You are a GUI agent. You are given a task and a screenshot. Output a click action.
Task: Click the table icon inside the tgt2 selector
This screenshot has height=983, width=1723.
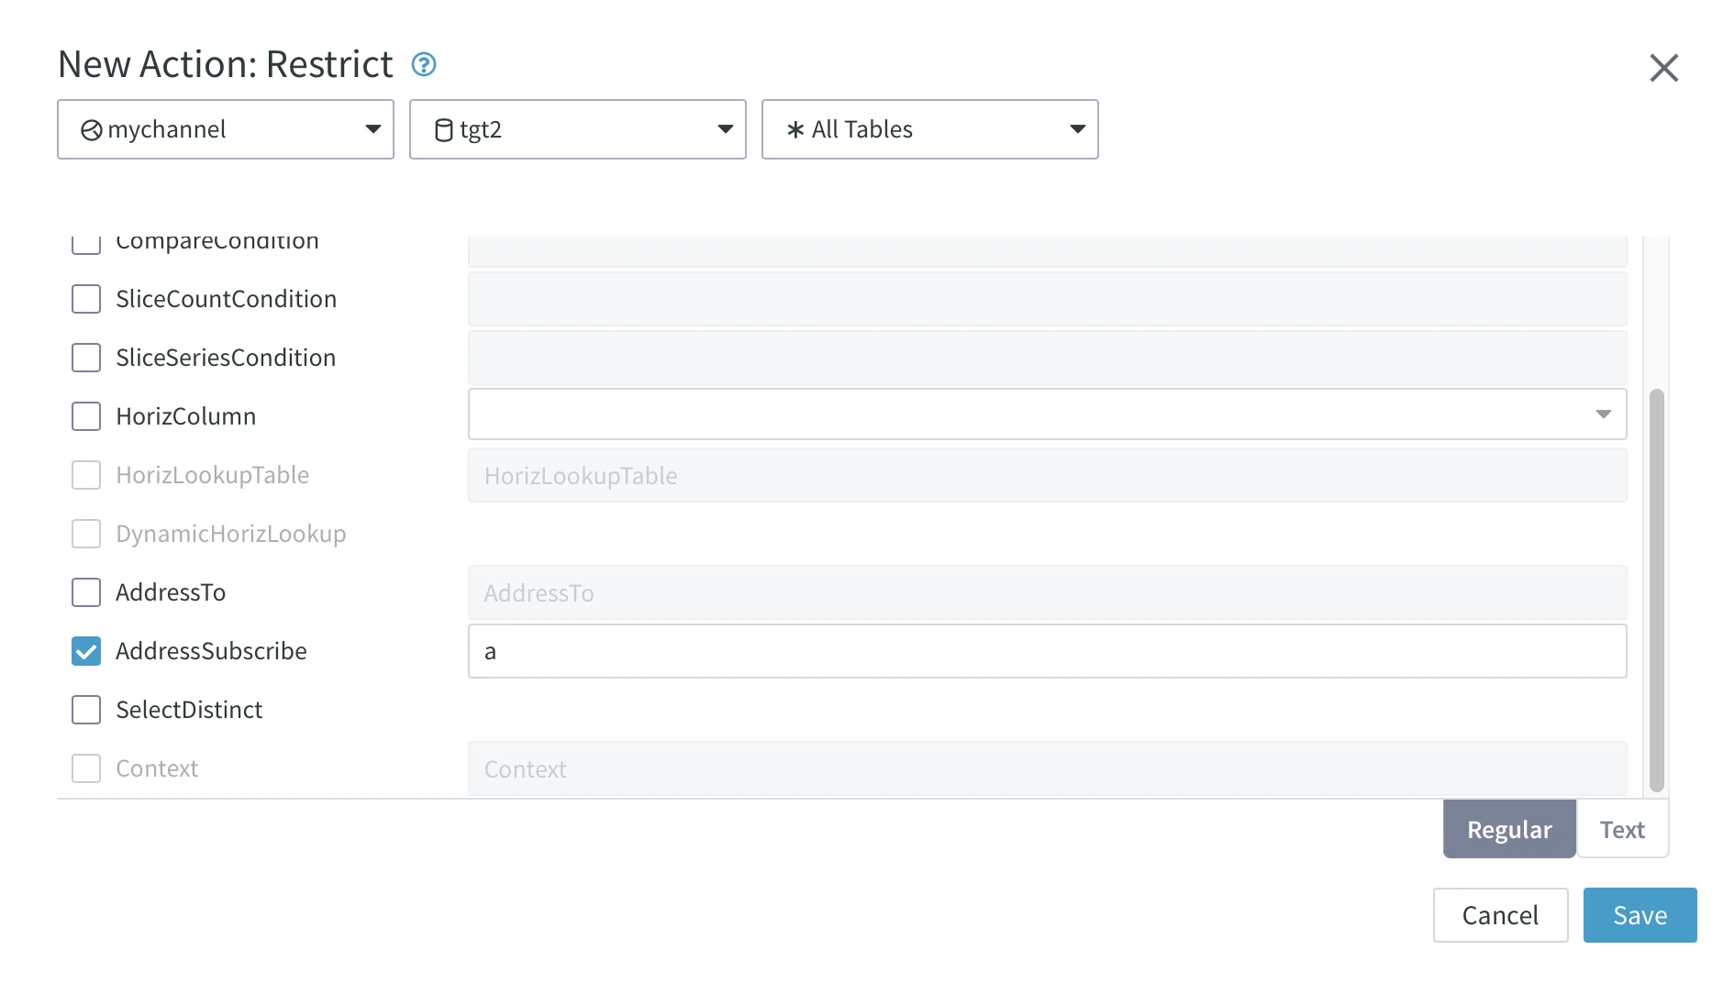point(444,129)
